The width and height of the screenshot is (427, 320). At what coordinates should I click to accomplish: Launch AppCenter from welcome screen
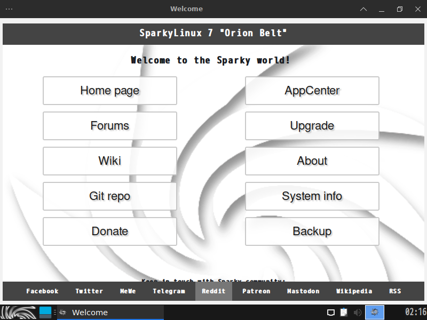pyautogui.click(x=312, y=91)
